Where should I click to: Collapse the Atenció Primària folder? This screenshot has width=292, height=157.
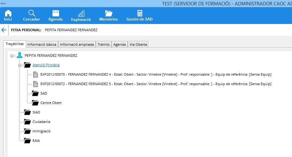point(20,65)
